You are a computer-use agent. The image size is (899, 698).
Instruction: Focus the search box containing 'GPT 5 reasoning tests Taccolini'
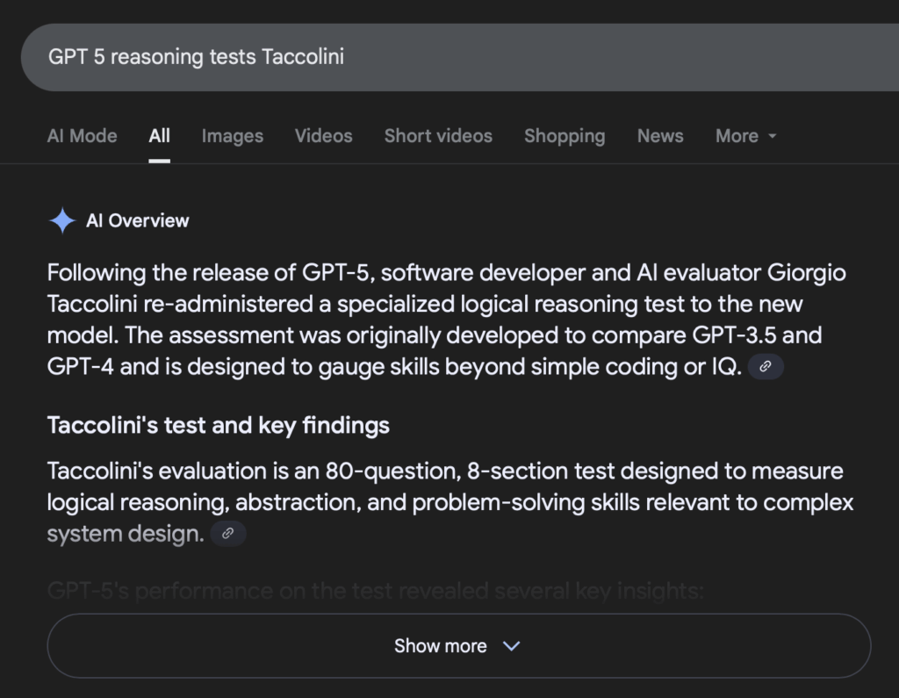click(460, 57)
